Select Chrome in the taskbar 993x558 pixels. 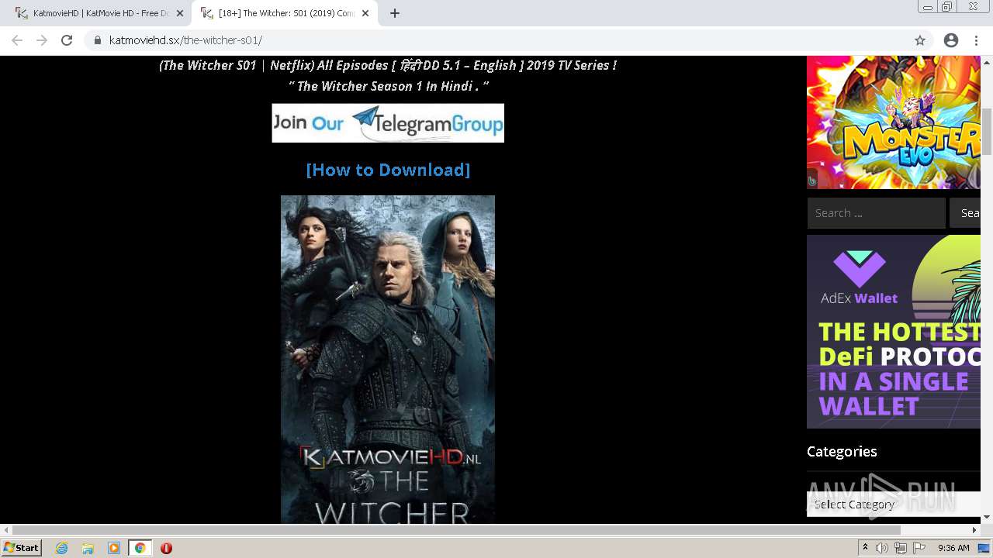click(140, 548)
